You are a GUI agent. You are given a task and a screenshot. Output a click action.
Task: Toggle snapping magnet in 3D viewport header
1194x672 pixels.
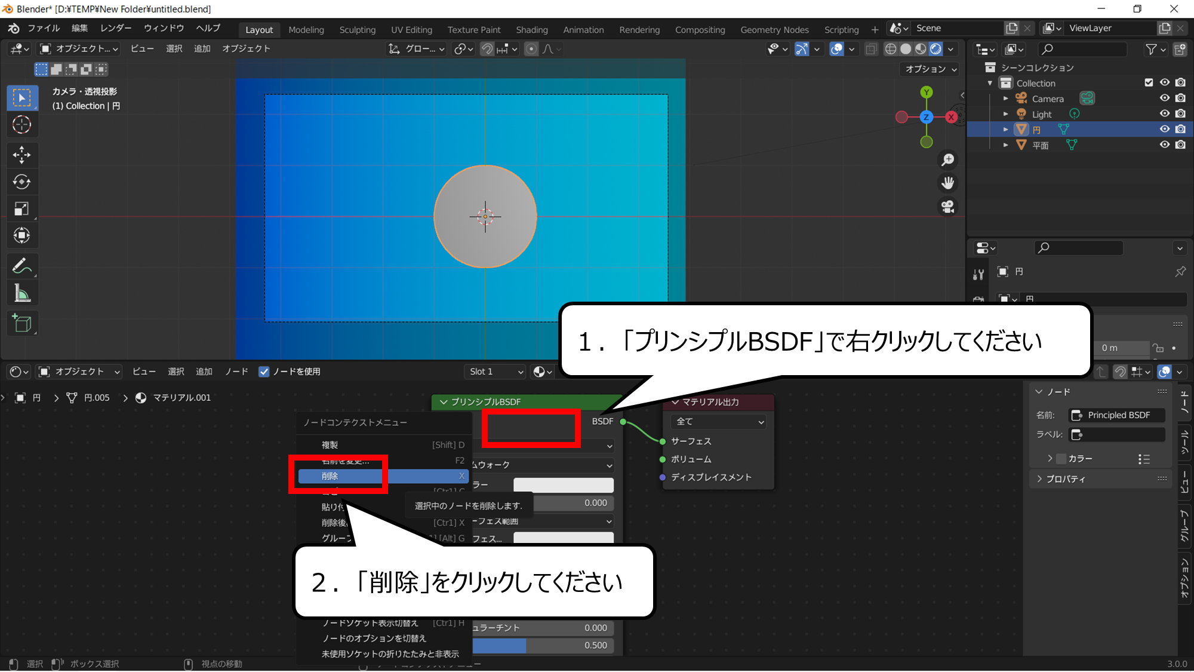tap(487, 49)
